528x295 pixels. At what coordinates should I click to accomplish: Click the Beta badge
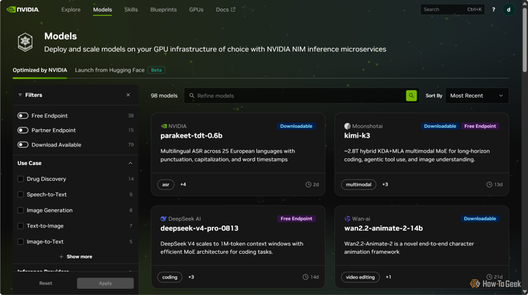point(156,70)
